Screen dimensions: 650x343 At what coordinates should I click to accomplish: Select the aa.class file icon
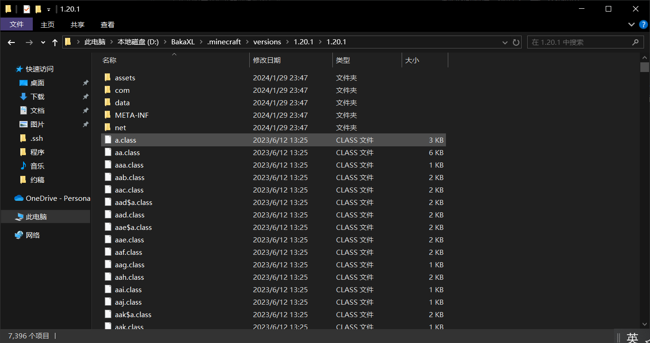click(108, 152)
